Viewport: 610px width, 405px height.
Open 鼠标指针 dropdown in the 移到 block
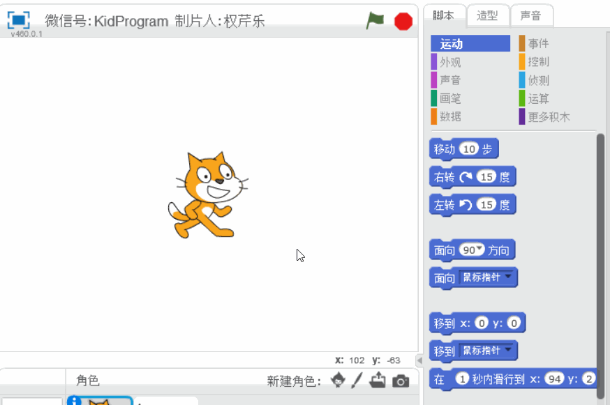pos(486,351)
